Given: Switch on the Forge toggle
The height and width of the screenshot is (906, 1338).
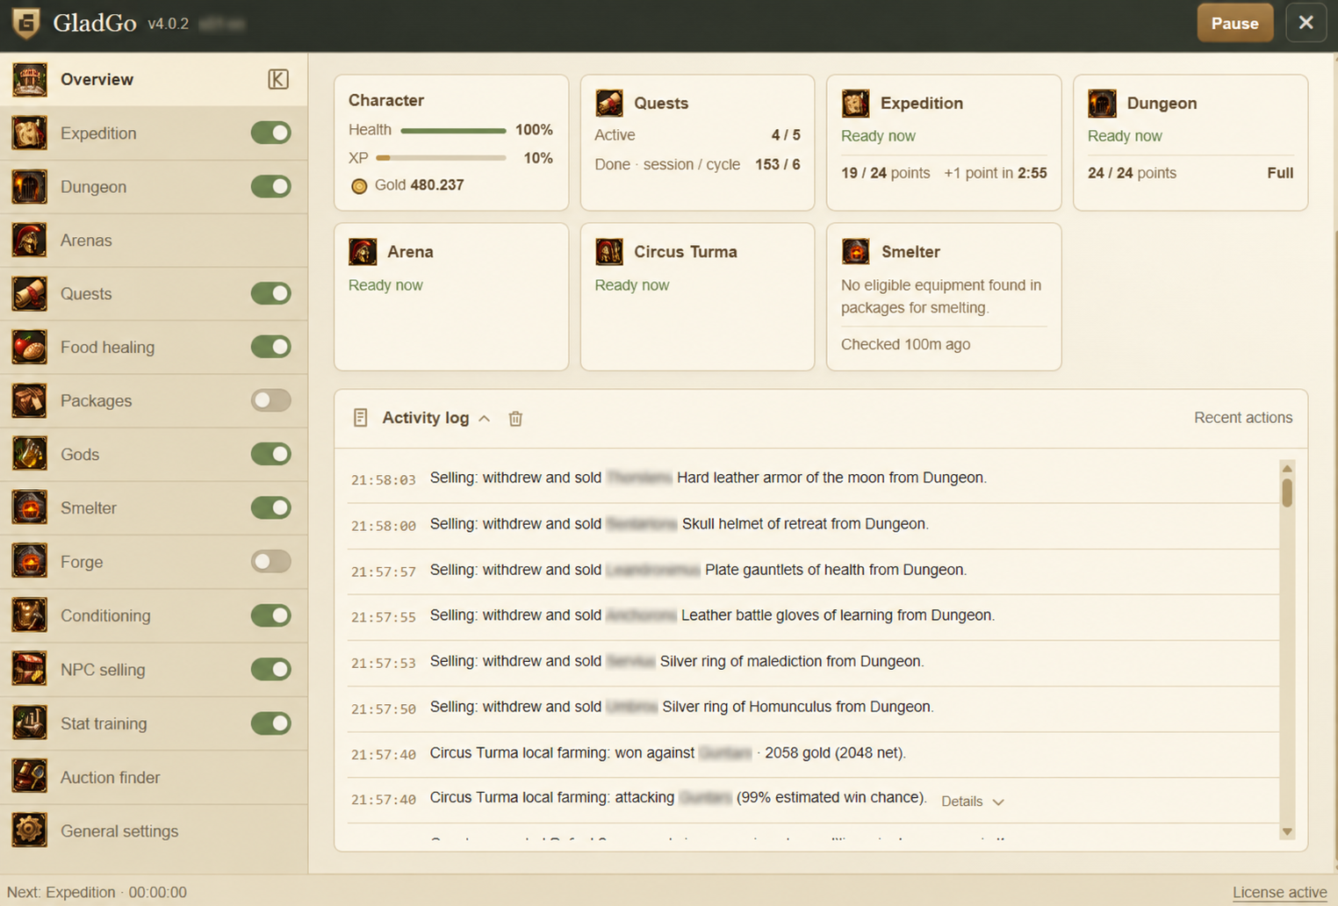Looking at the screenshot, I should point(270,561).
